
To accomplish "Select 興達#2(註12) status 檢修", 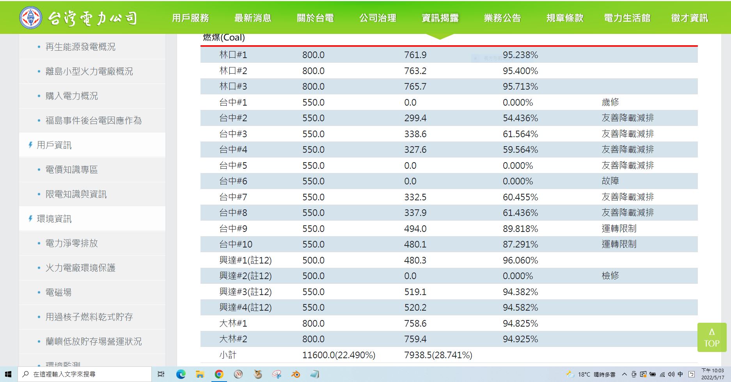I will coord(610,276).
